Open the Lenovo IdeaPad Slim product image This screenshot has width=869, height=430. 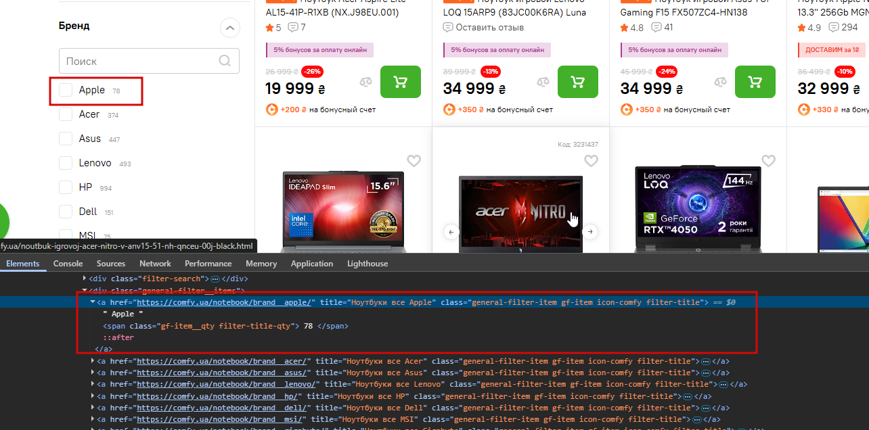[x=343, y=212]
